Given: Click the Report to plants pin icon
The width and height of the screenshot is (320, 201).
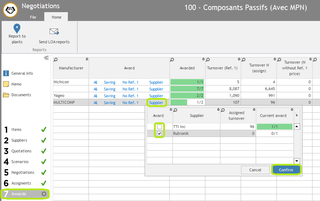Looking at the screenshot, I should coord(17,29).
